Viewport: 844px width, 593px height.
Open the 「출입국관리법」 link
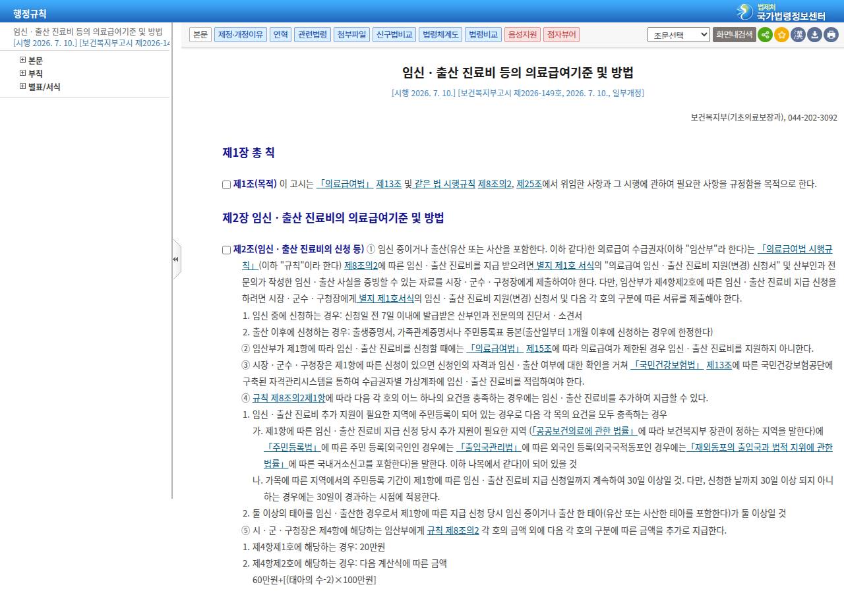point(489,447)
